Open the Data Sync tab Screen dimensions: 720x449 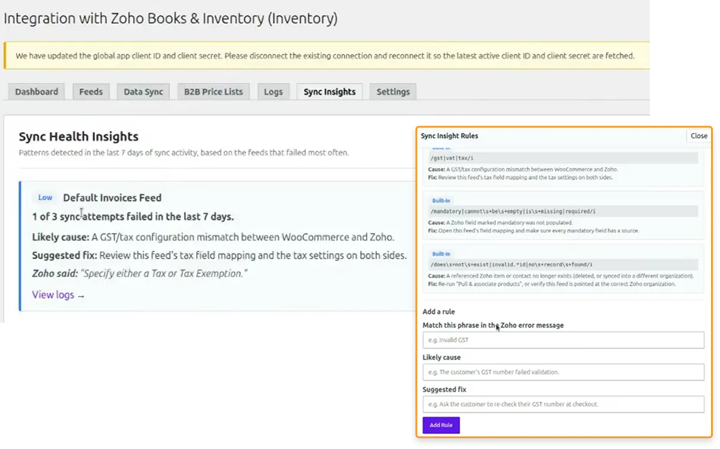(143, 91)
